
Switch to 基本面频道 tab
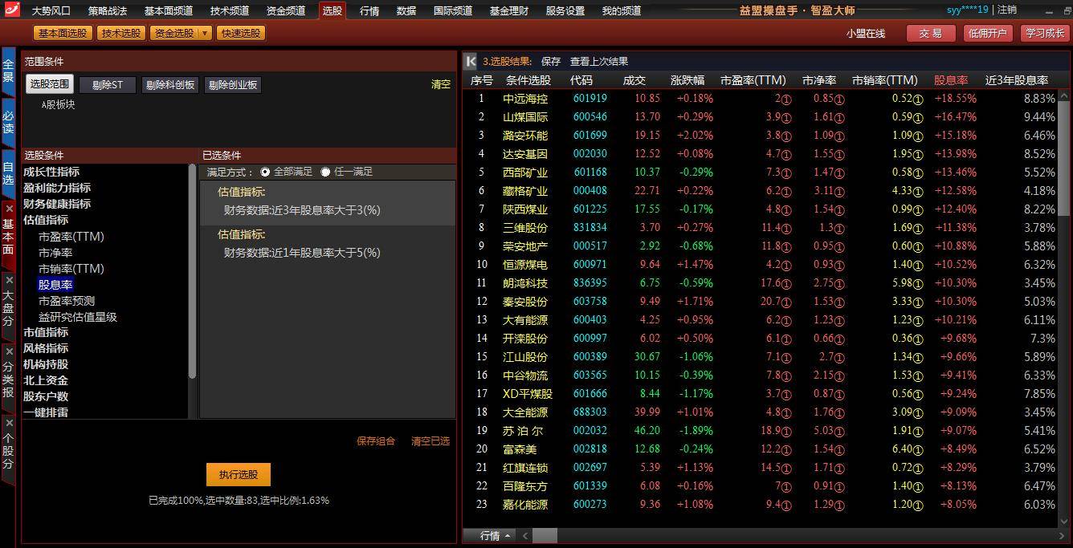click(169, 11)
